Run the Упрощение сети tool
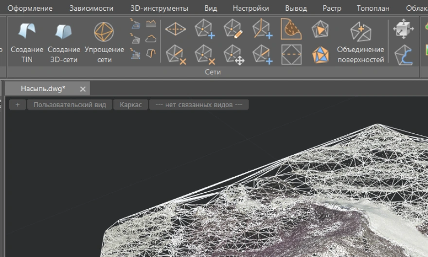The width and height of the screenshot is (428, 257). click(x=104, y=42)
